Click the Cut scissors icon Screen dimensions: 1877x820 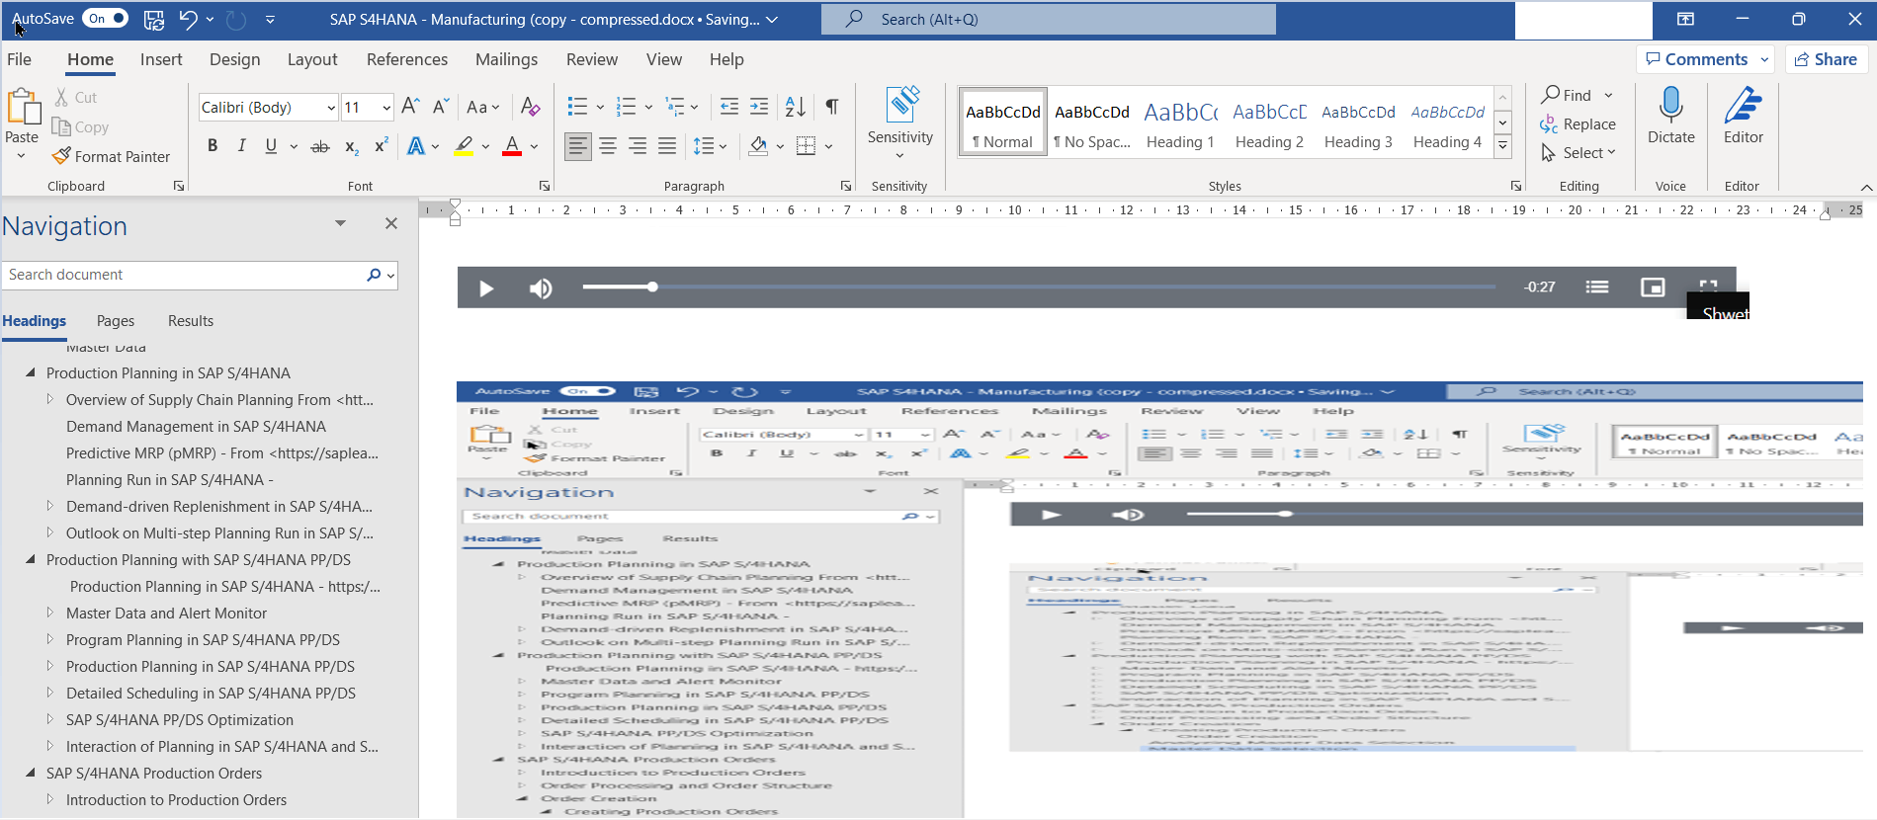[x=61, y=97]
